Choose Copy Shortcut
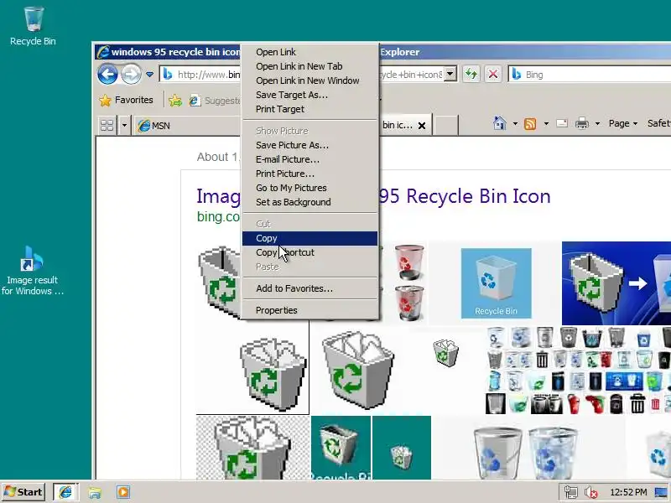This screenshot has height=503, width=671. tap(309, 252)
